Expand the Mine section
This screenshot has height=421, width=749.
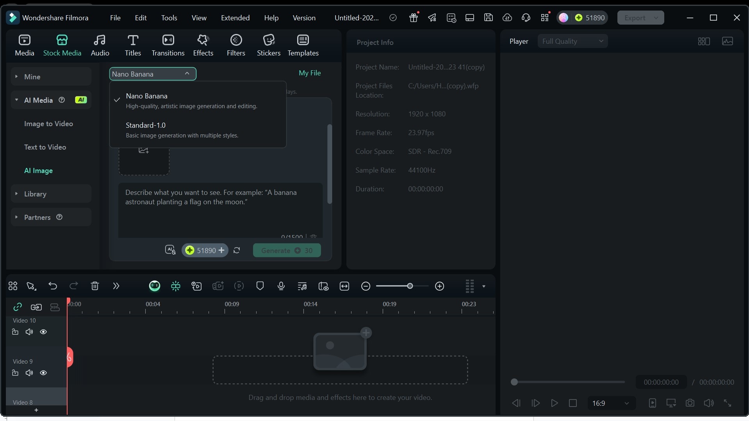(x=51, y=77)
